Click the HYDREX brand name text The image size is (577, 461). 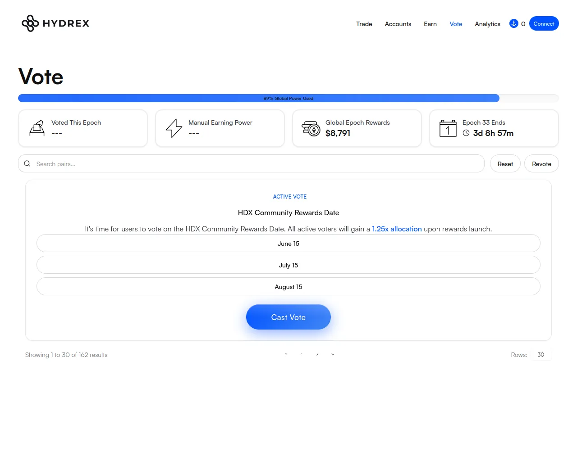click(66, 23)
